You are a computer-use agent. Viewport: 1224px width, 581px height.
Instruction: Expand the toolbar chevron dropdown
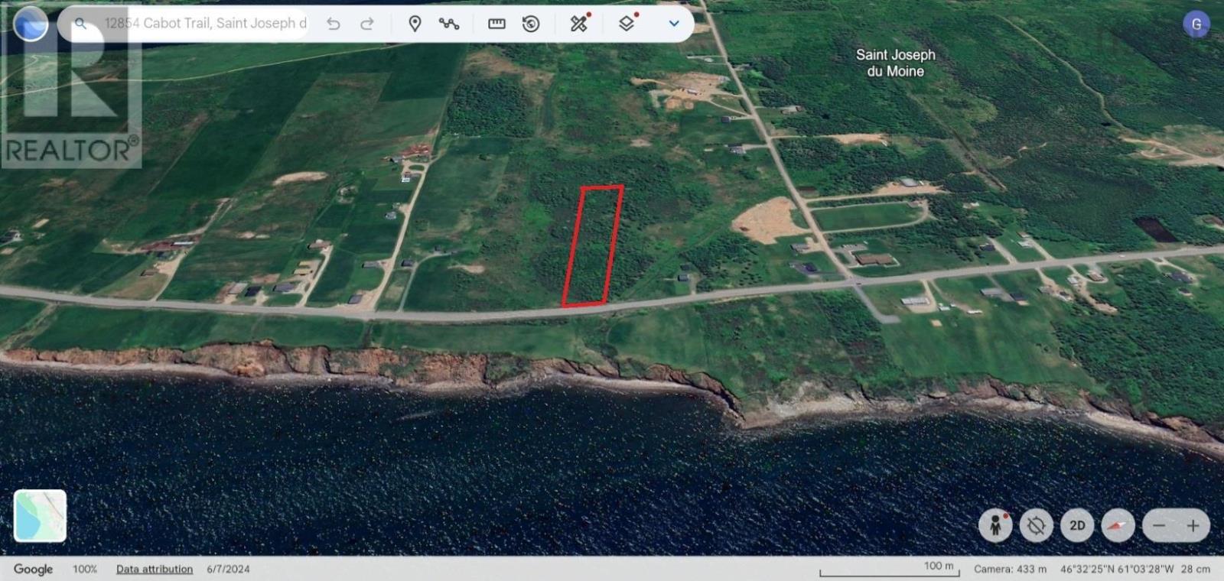pyautogui.click(x=674, y=24)
